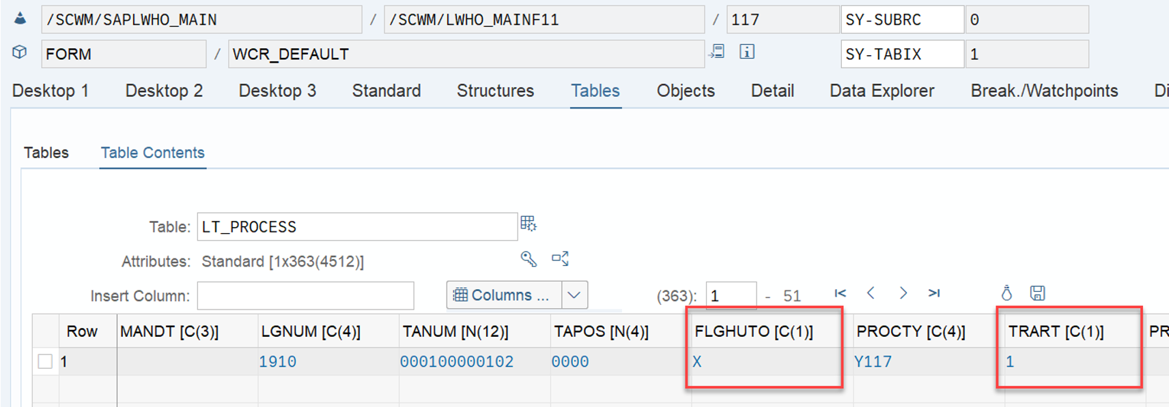
Task: Click TANUM value 000100000102
Action: click(x=457, y=362)
